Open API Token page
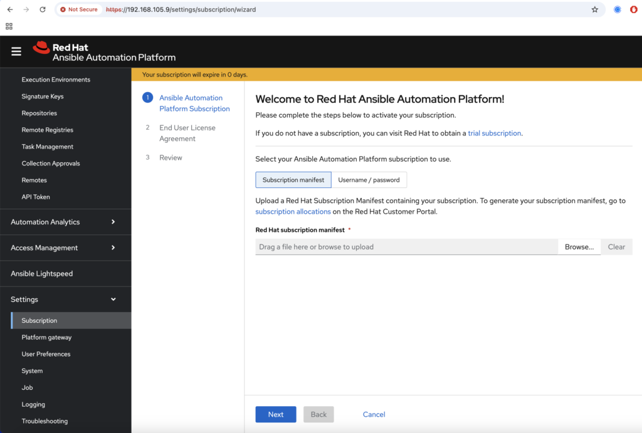 click(36, 197)
